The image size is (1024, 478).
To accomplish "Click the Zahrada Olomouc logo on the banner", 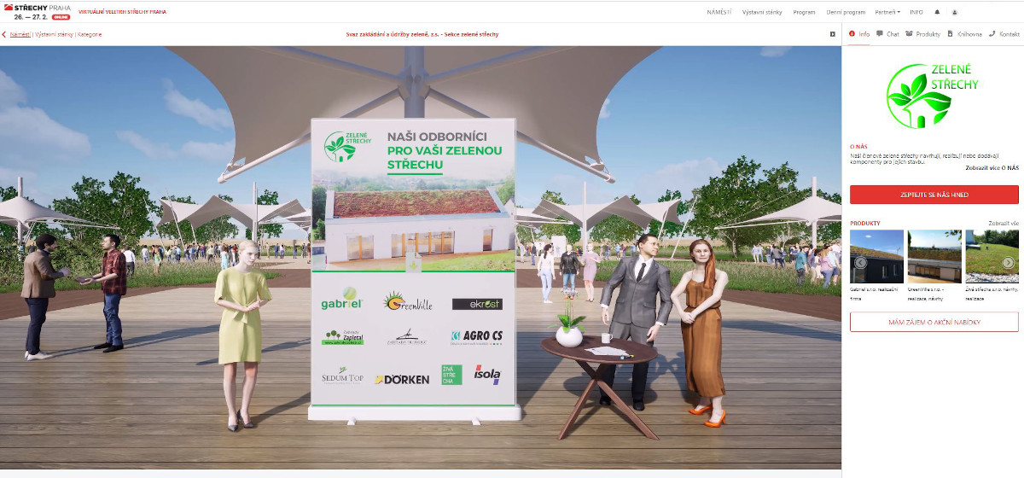I will 406,337.
